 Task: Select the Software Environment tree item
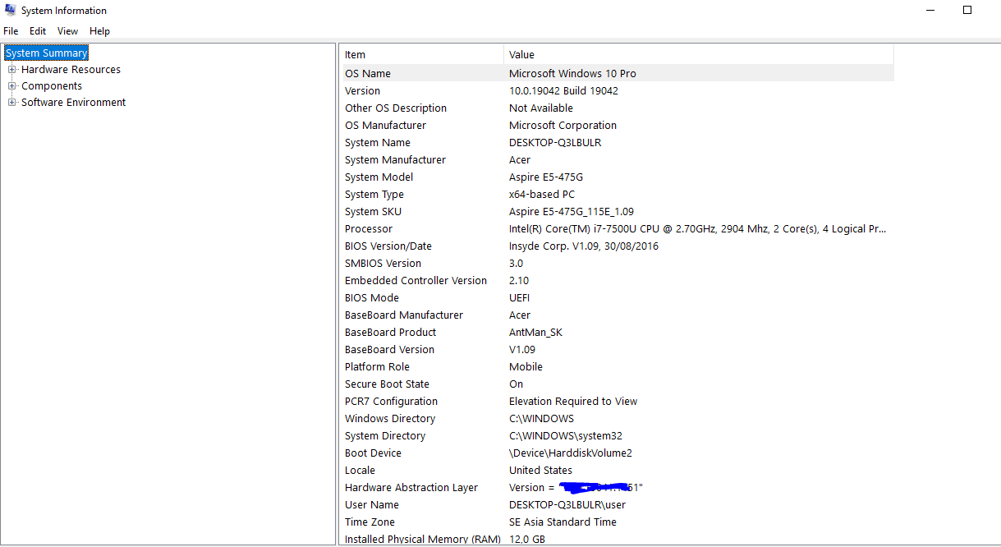[x=73, y=103]
